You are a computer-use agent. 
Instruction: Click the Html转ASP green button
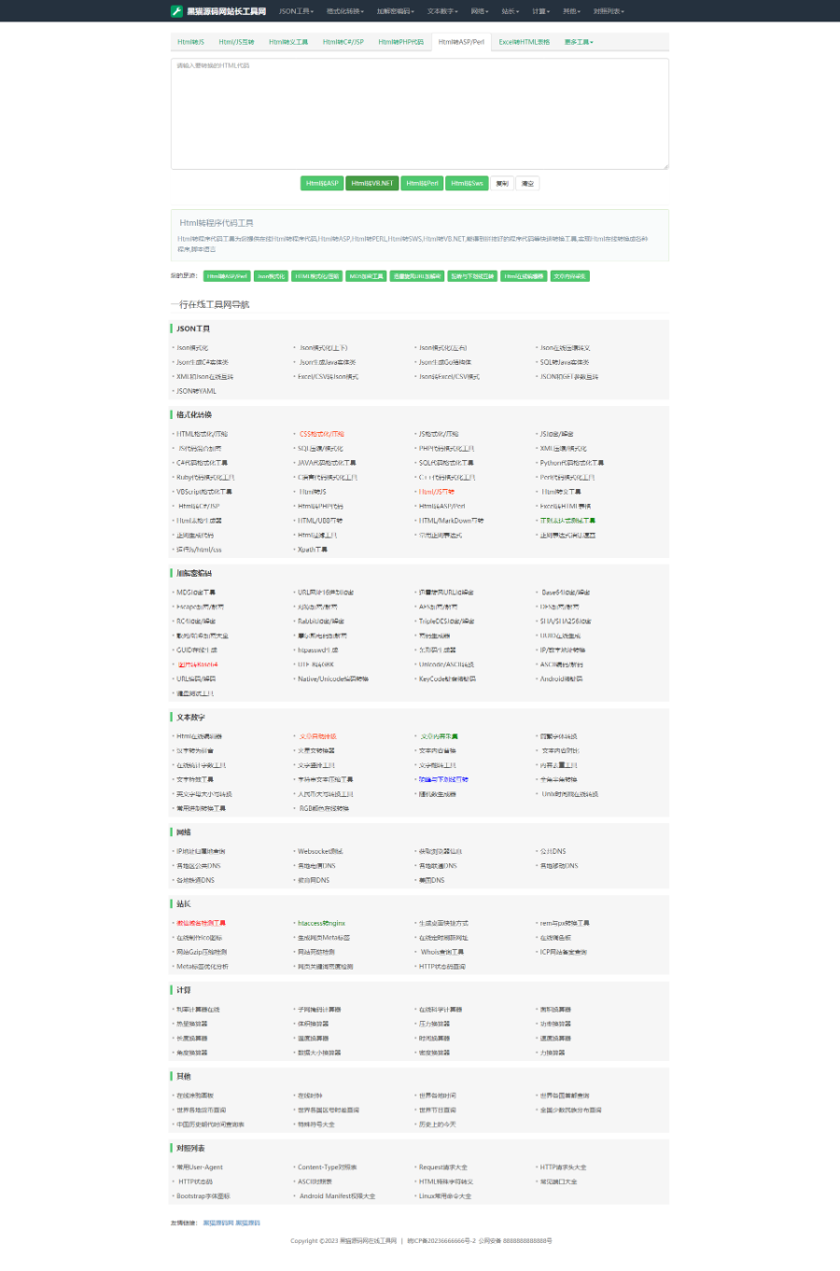(322, 183)
